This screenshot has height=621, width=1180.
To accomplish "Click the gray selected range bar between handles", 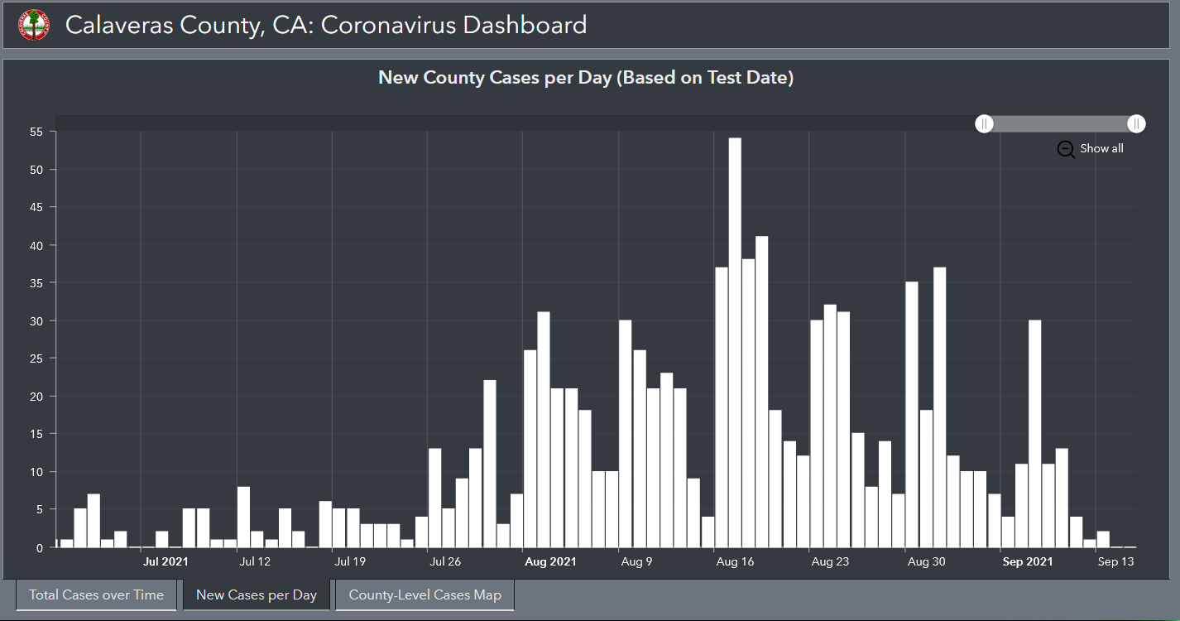I will (1060, 124).
